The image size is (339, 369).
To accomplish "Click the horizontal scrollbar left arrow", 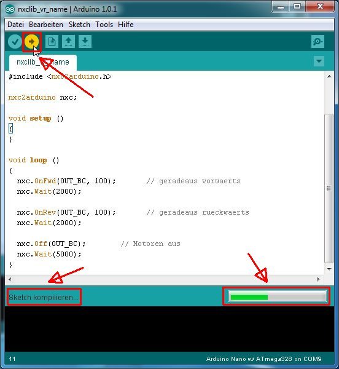I will click(10, 279).
